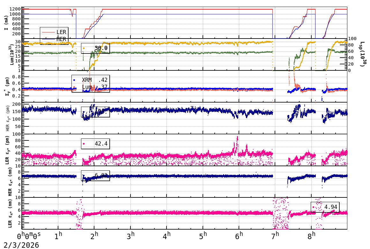Click the blue XRM legend marker dot
Viewport: 370px width, 249px height.
(74, 80)
